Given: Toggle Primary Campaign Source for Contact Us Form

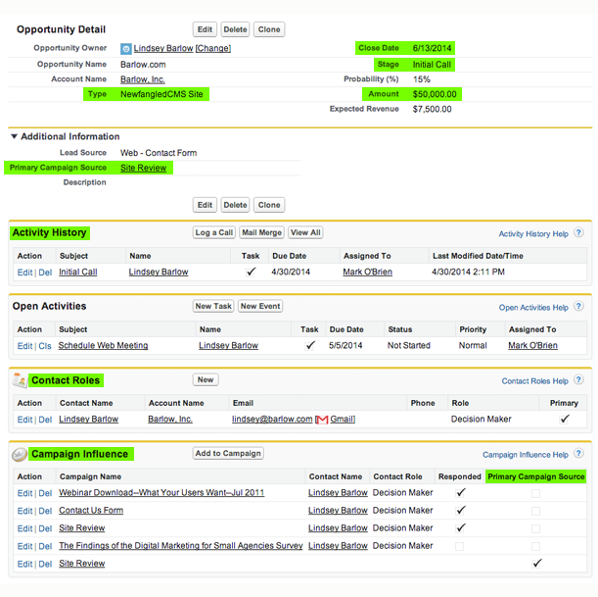Looking at the screenshot, I should tap(535, 511).
